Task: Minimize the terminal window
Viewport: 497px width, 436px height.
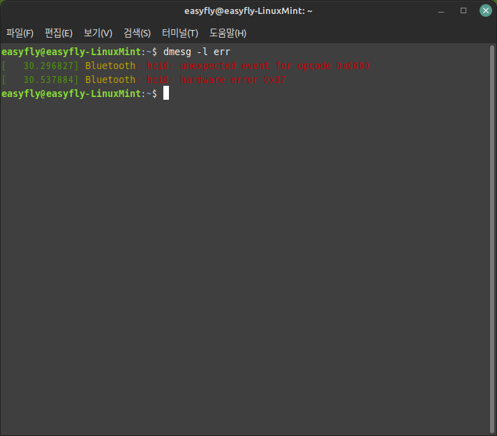Action: [441, 10]
